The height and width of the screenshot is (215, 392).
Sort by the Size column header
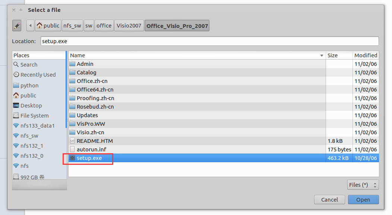coord(339,55)
